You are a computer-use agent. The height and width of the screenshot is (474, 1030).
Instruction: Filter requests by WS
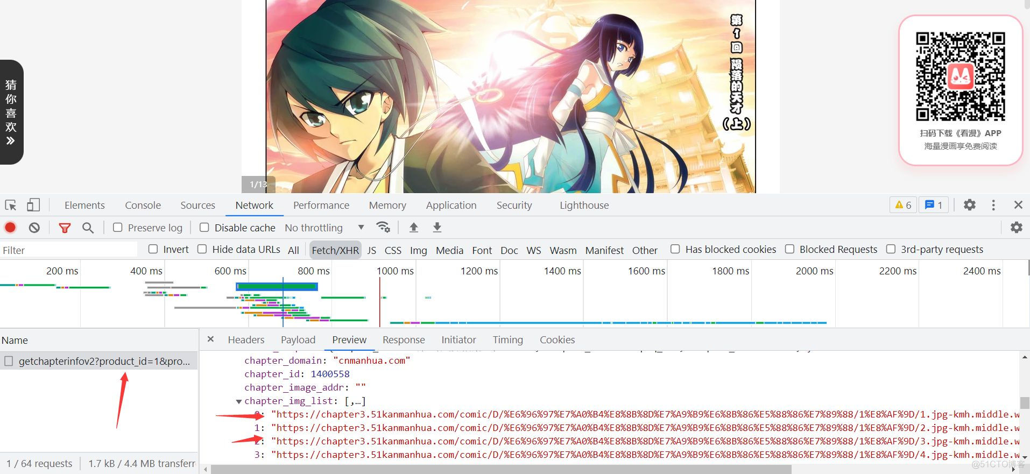533,250
